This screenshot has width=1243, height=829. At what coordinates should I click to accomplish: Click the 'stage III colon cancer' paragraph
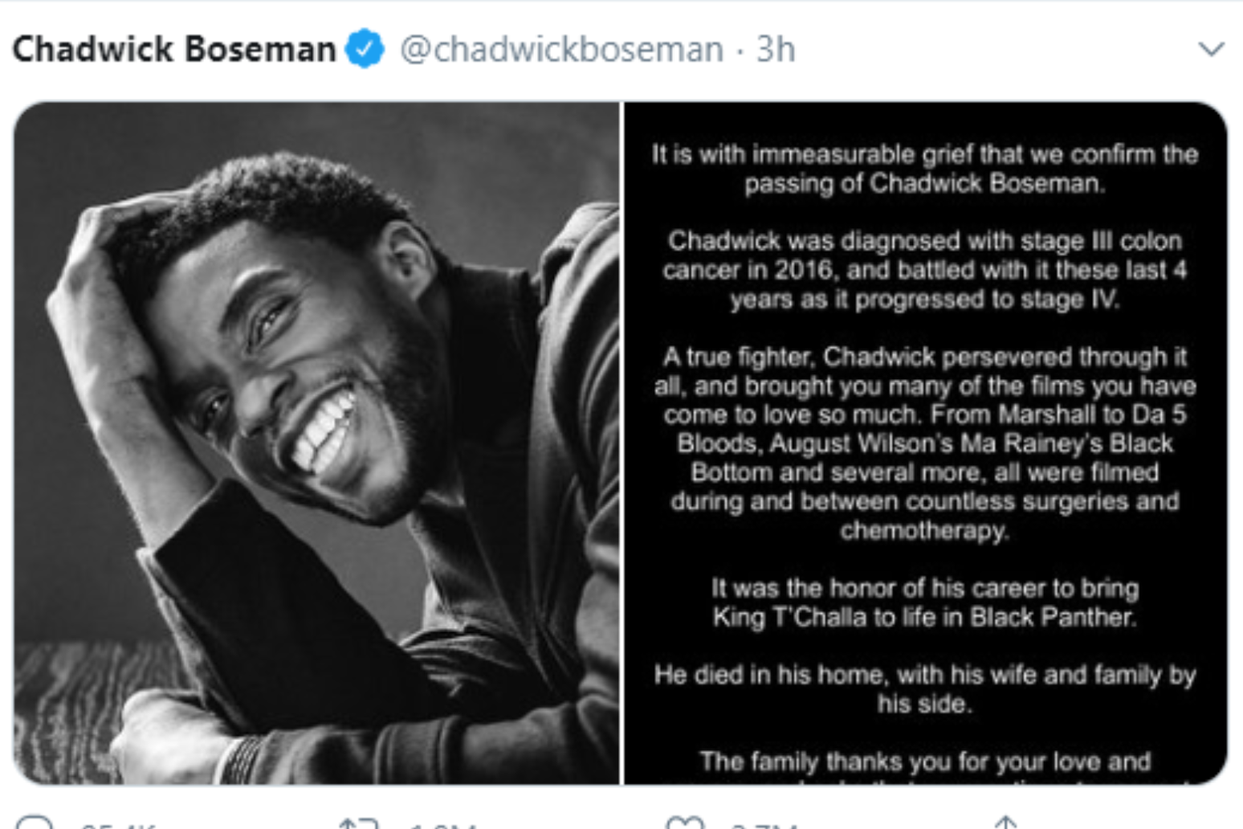point(925,270)
